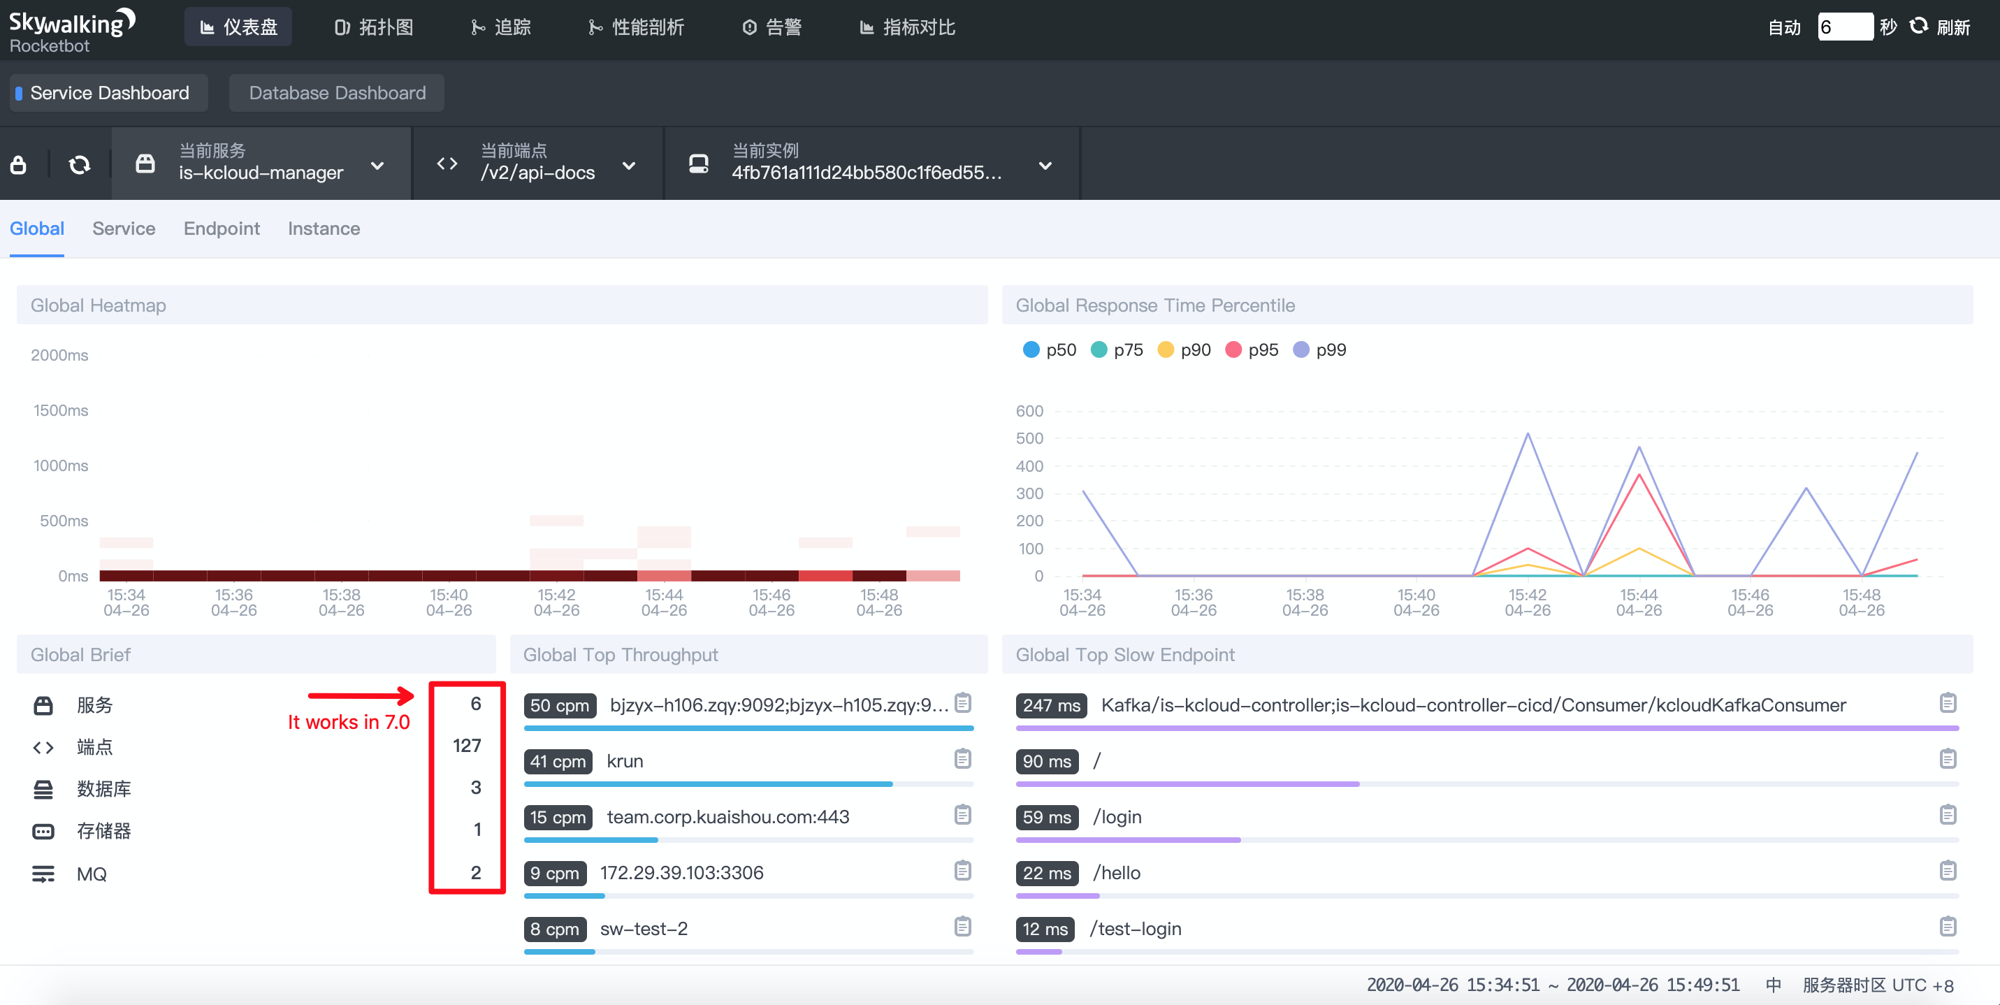Expand the 当前实例 instance dropdown
This screenshot has width=2000, height=1005.
click(x=1045, y=166)
